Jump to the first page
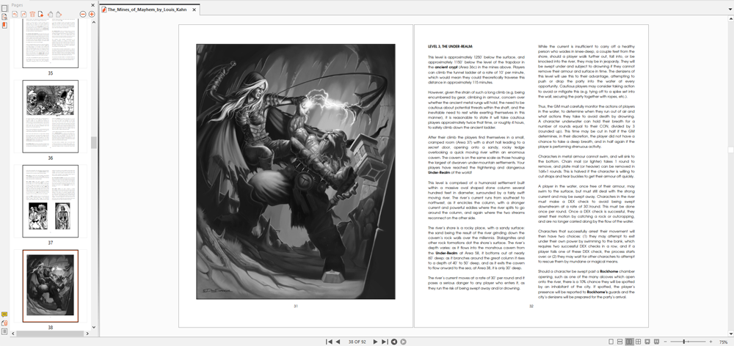Screen dimensions: 734x346 [x=330, y=342]
